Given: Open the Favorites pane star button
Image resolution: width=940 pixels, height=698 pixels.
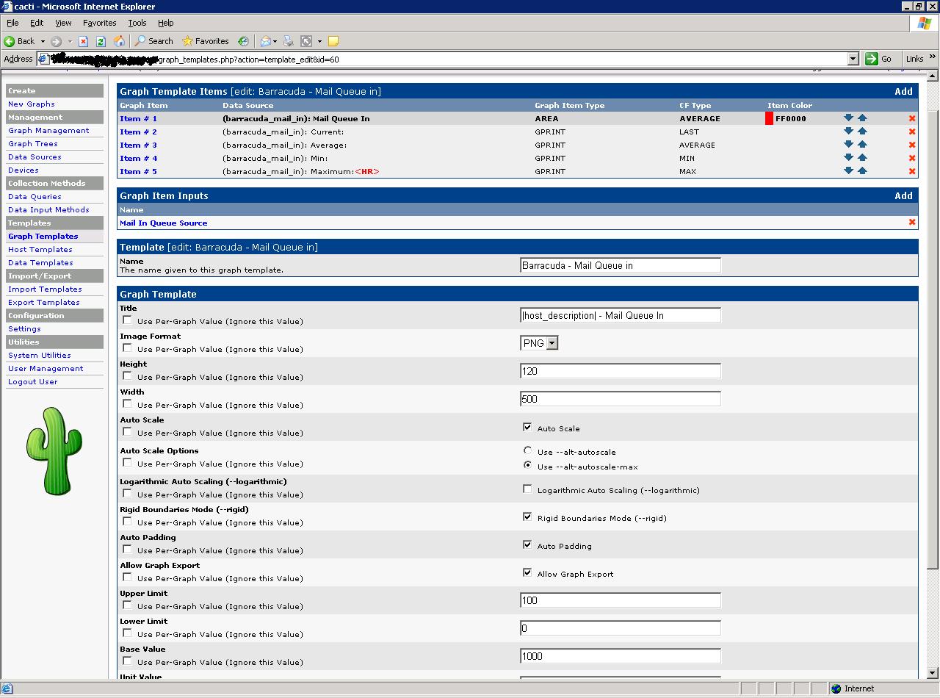Looking at the screenshot, I should (x=206, y=41).
